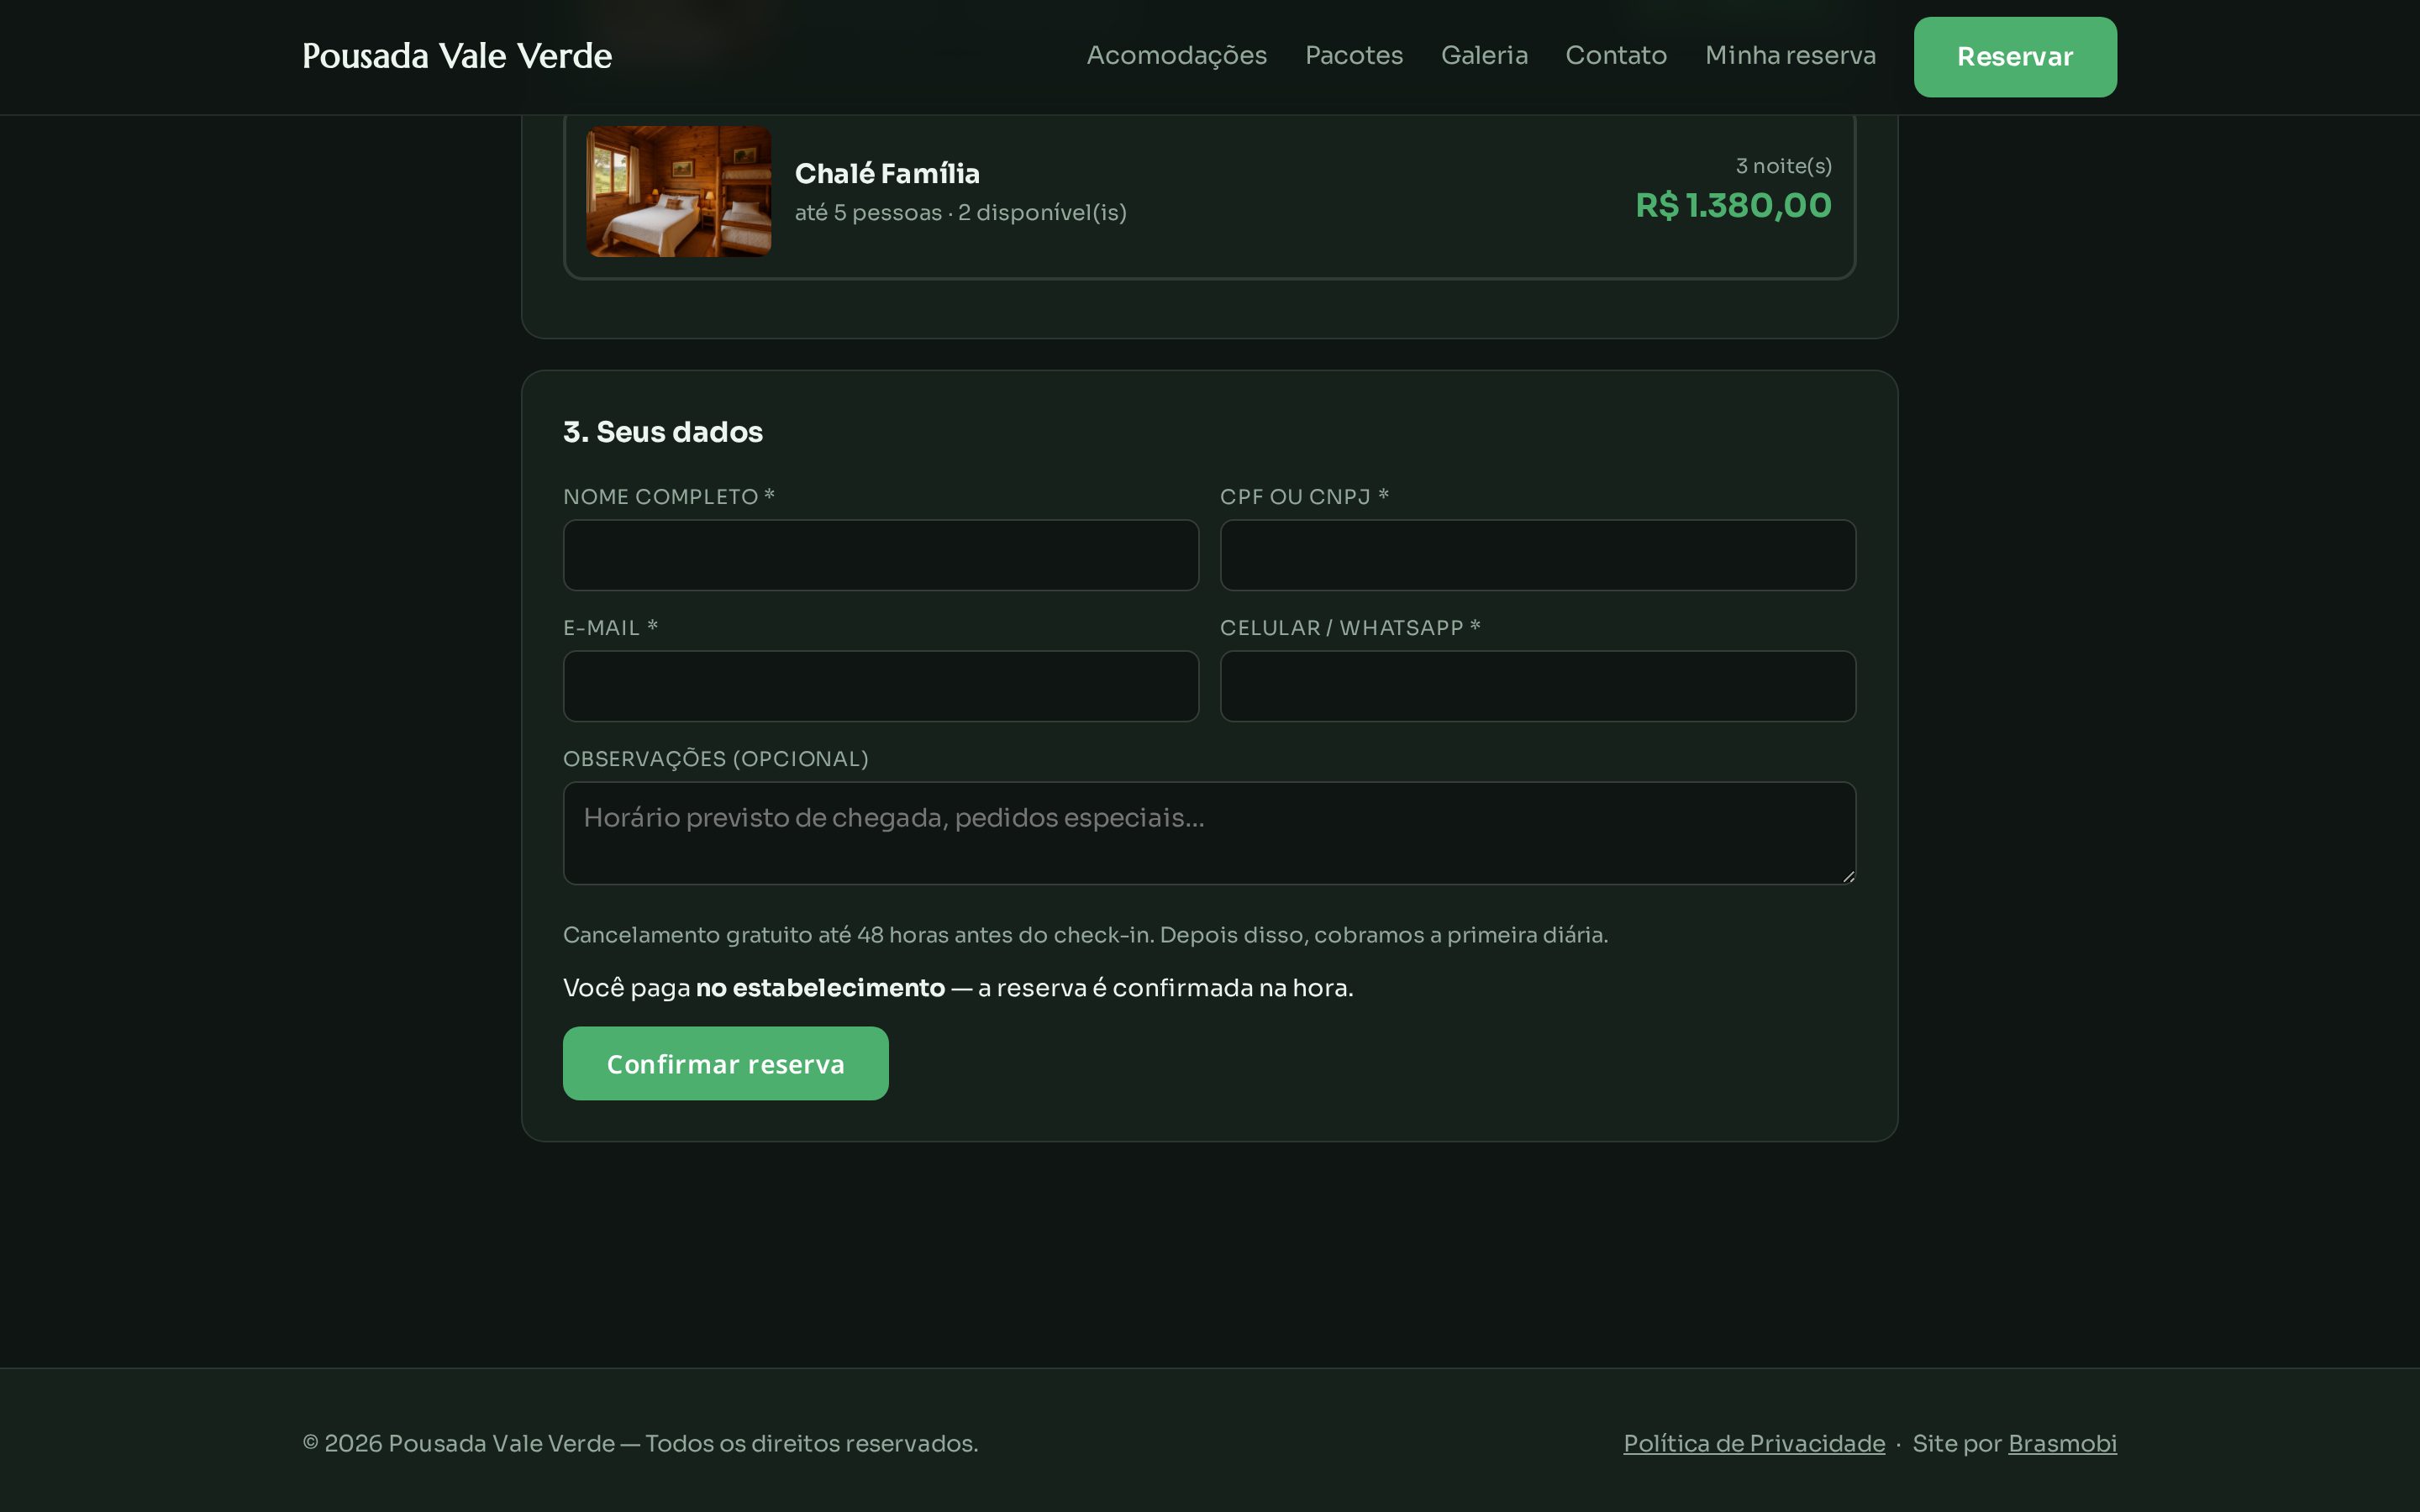Open the Brasmobi footer link
This screenshot has height=1512, width=2420.
point(2062,1444)
